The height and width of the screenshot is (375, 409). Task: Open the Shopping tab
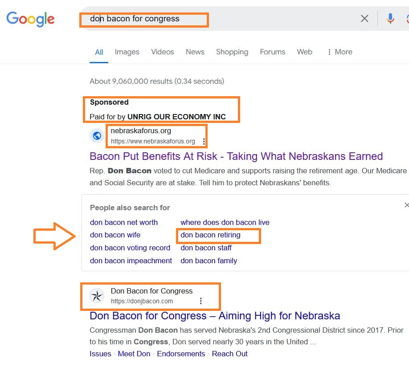(x=232, y=52)
